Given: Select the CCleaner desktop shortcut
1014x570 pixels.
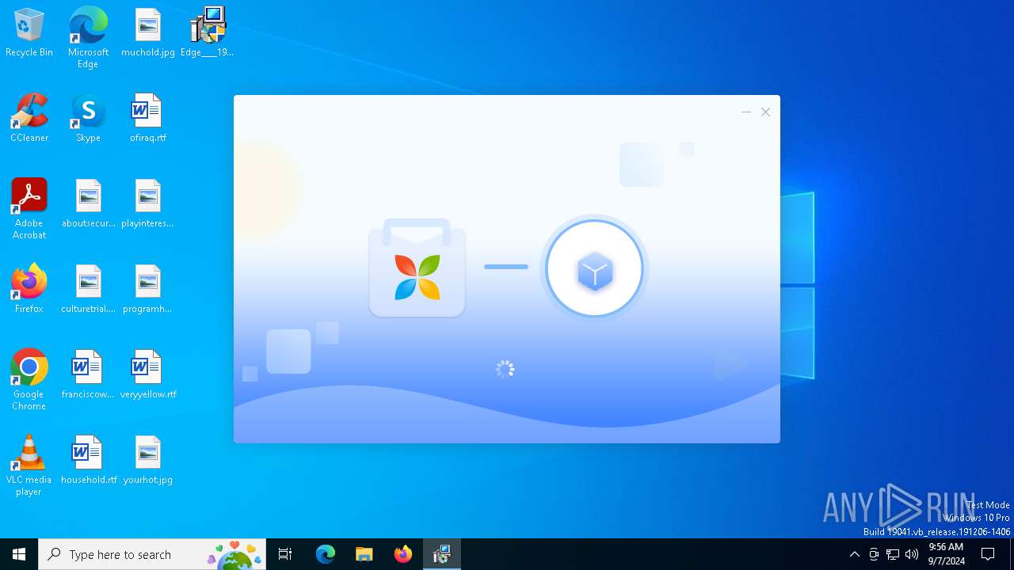Looking at the screenshot, I should point(29,118).
